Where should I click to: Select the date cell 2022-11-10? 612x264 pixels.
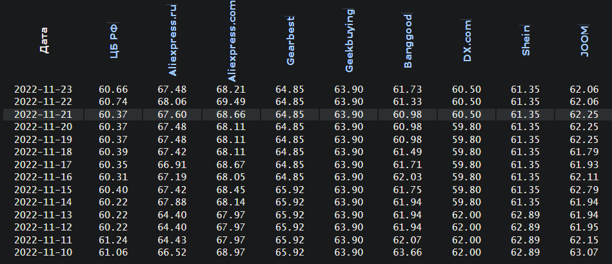click(x=43, y=252)
